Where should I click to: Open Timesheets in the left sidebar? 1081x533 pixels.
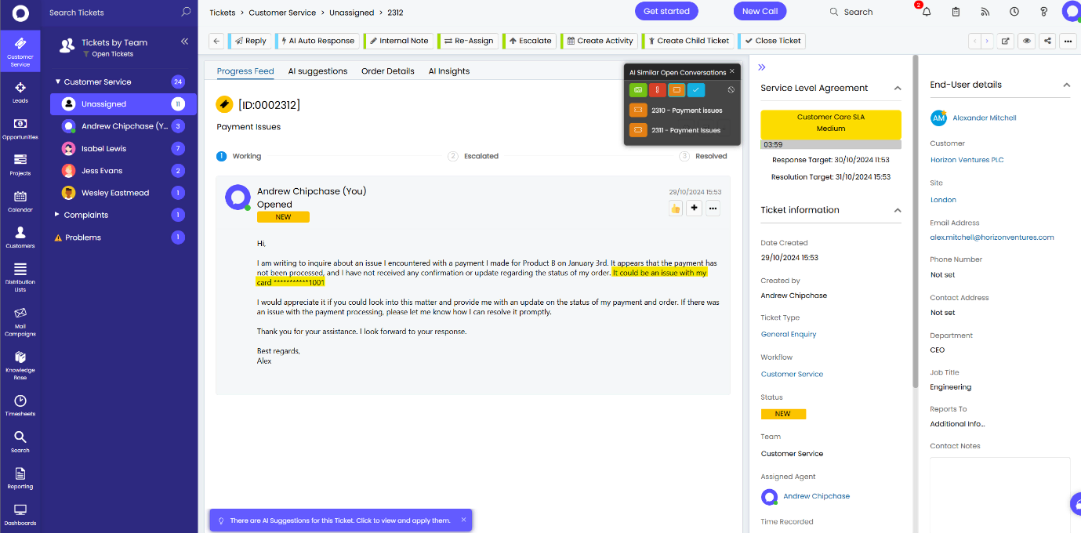point(20,405)
